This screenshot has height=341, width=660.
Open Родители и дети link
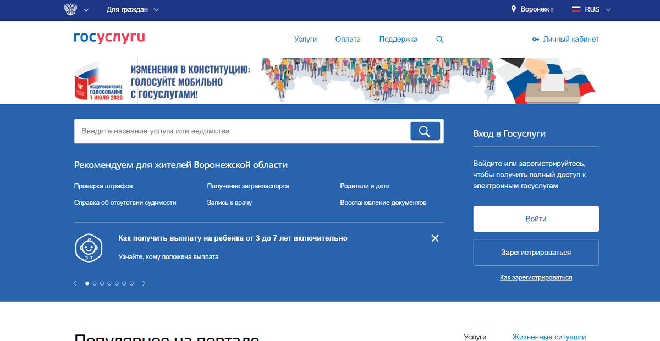tap(365, 186)
